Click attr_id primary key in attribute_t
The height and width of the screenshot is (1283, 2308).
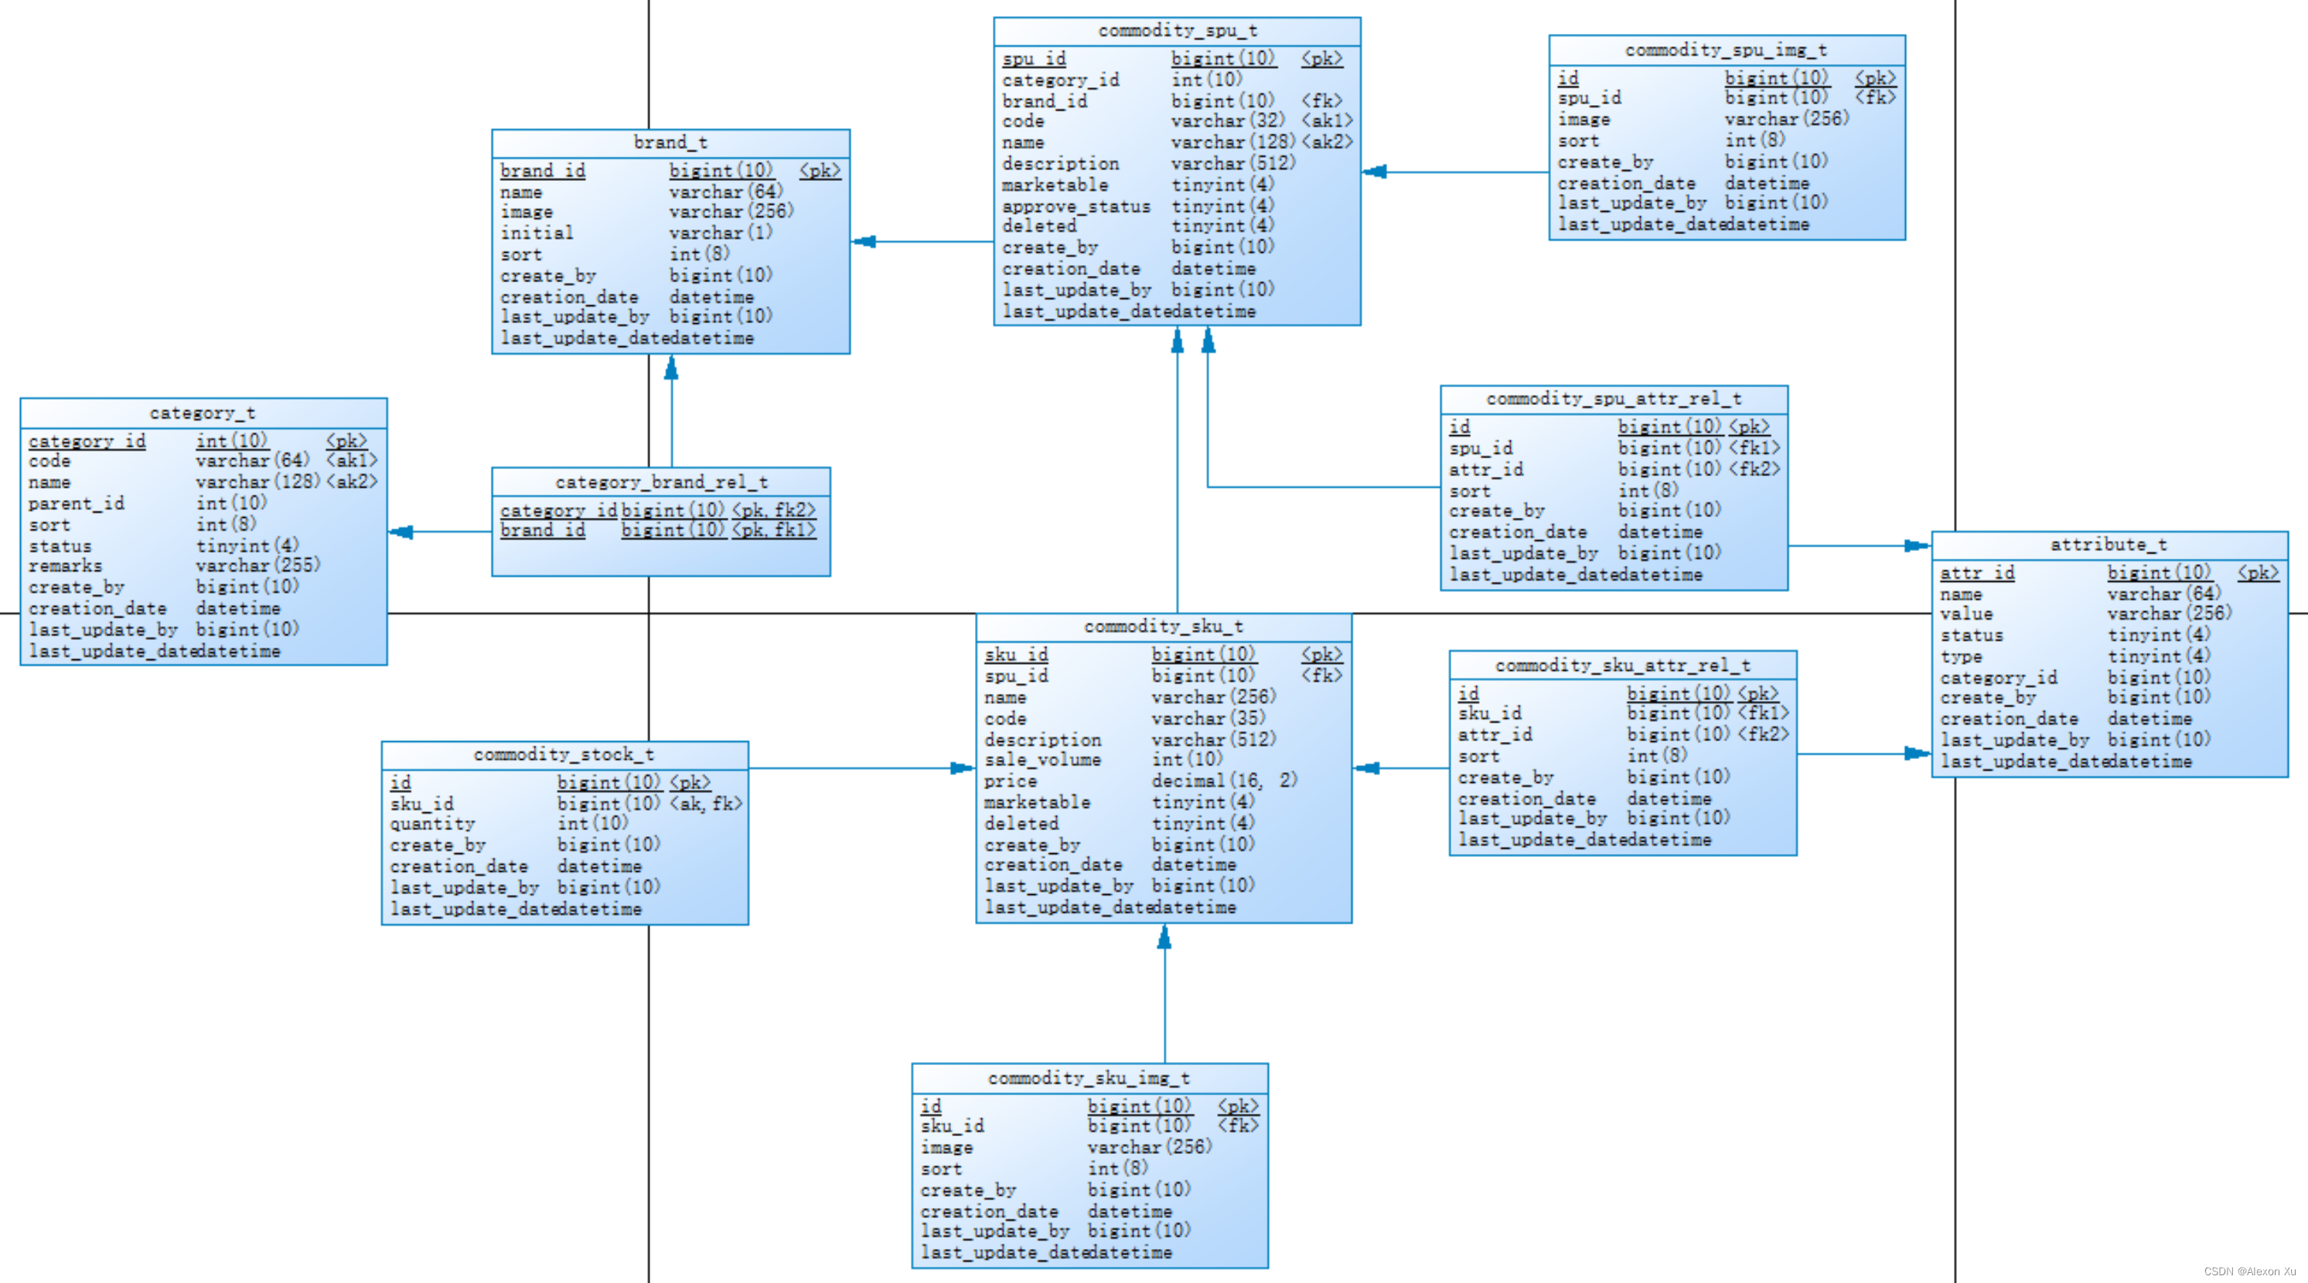(x=1976, y=573)
